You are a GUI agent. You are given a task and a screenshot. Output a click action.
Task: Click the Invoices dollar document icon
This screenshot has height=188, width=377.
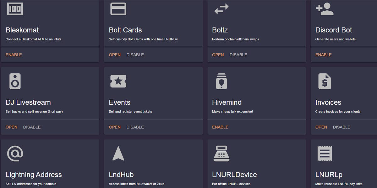point(324,81)
